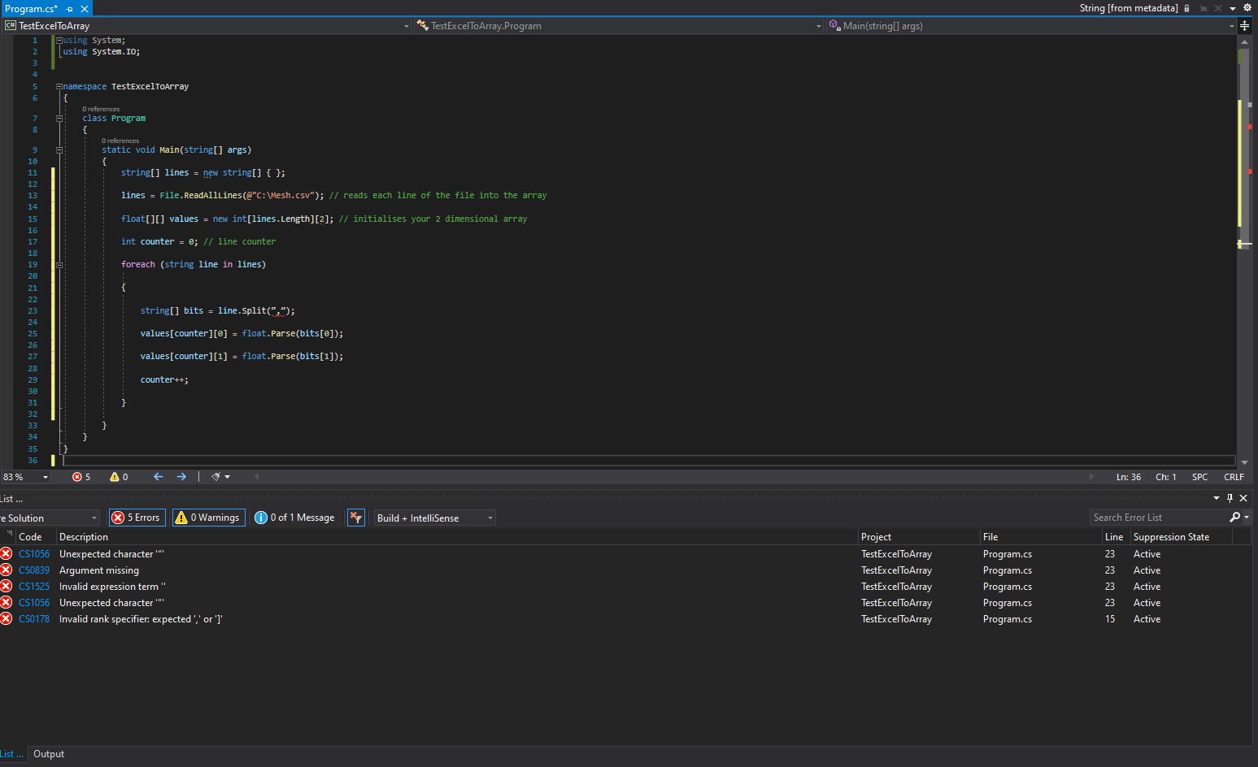Image resolution: width=1258 pixels, height=767 pixels.
Task: Click the Search Error List field
Action: [x=1158, y=518]
